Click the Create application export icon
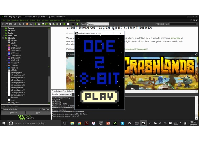 (x=15, y=24)
